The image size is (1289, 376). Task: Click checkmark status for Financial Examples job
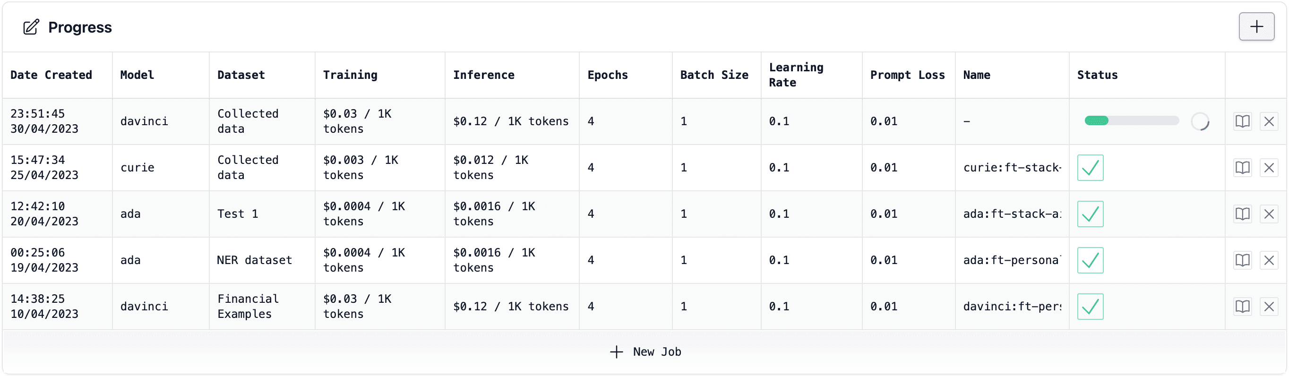coord(1090,307)
